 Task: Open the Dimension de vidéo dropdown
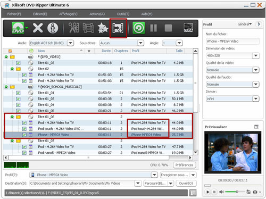pyautogui.click(x=256, y=55)
